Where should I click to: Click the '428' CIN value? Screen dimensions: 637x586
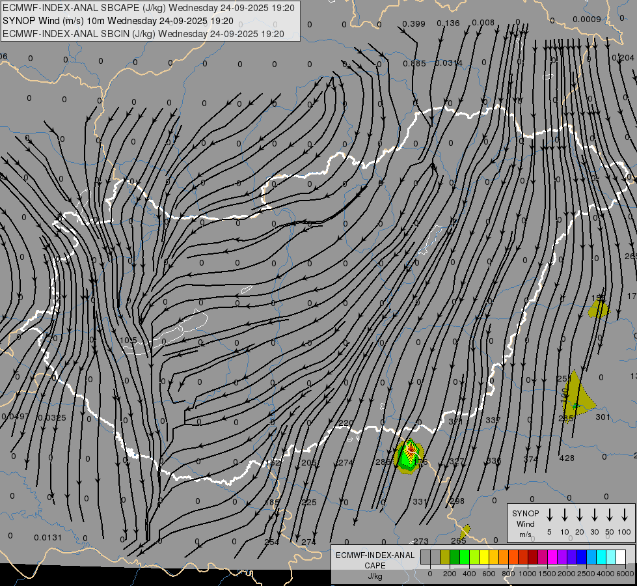[567, 458]
